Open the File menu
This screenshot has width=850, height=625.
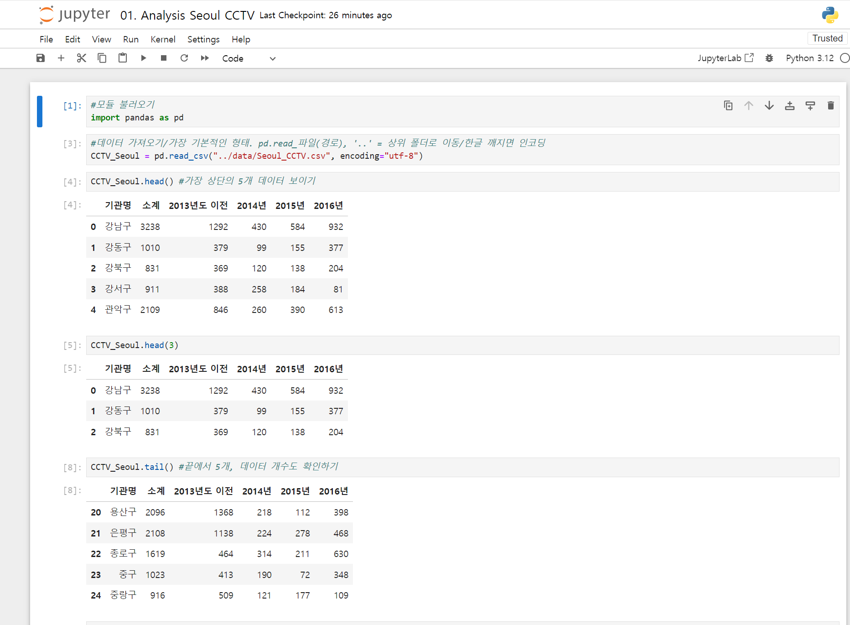point(46,39)
